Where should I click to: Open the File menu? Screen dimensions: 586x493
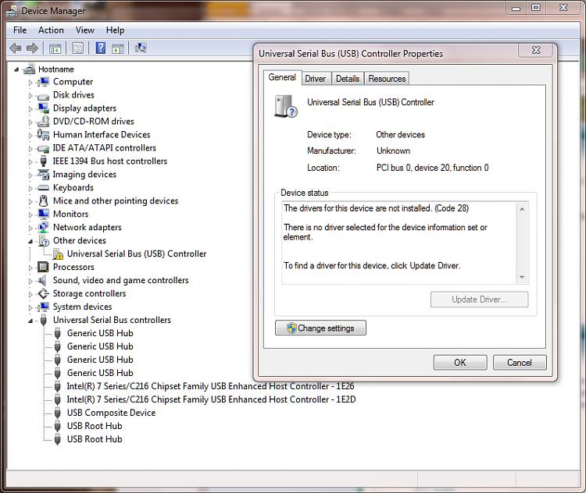(20, 30)
